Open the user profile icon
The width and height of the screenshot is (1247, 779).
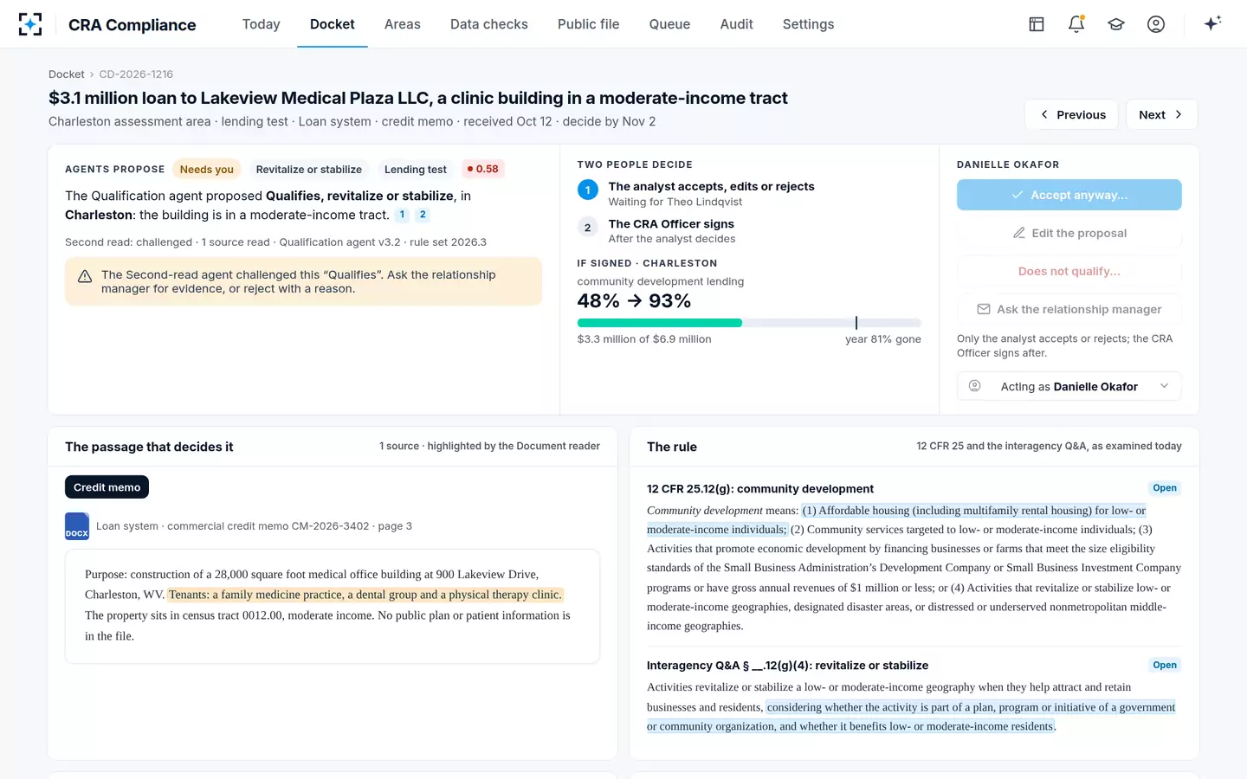(x=1156, y=24)
